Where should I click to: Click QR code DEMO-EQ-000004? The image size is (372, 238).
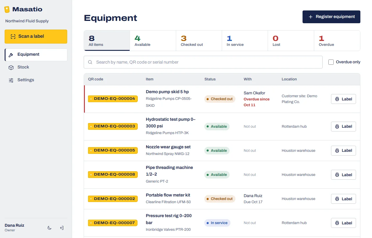pyautogui.click(x=113, y=99)
